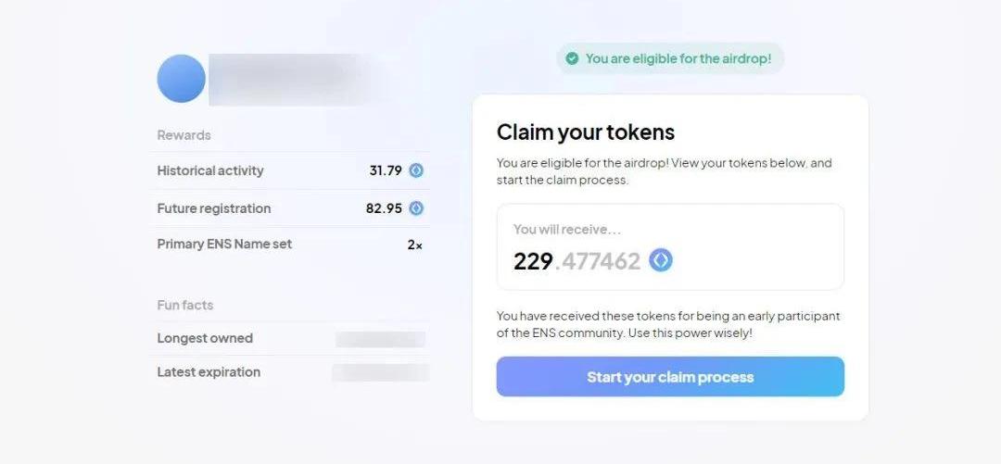Click the 2× multiplier value
Viewport: 1001px width, 464px height.
(415, 245)
